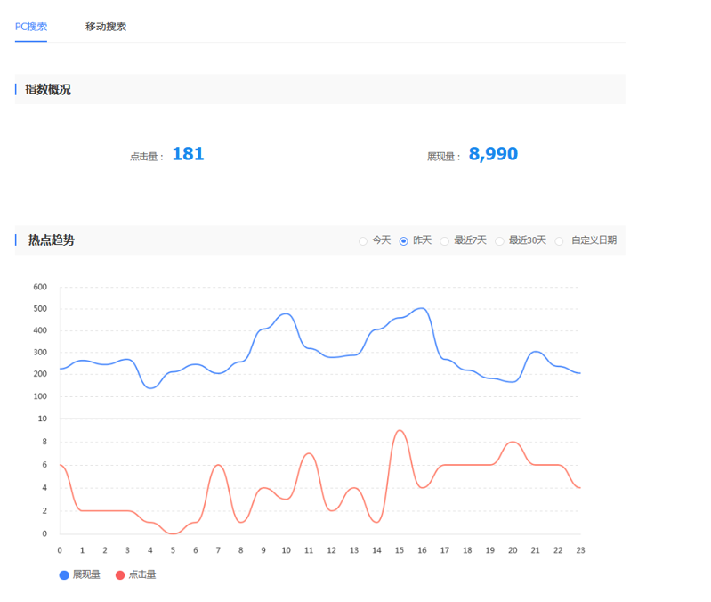Click the red line low point at hour 5
The width and height of the screenshot is (711, 602).
coord(173,533)
